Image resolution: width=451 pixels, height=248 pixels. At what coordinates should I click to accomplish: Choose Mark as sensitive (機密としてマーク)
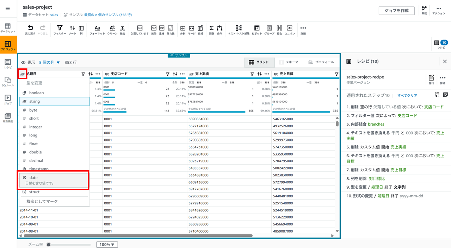tap(54, 202)
